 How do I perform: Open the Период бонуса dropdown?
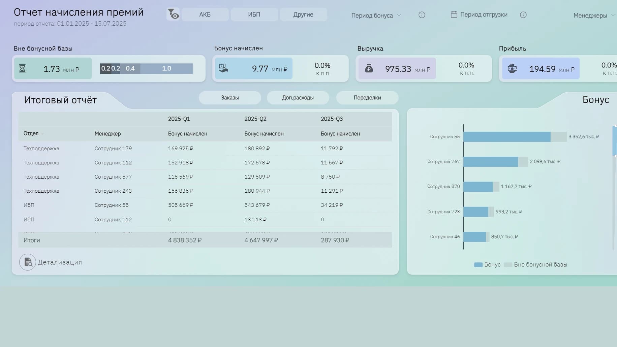[376, 15]
